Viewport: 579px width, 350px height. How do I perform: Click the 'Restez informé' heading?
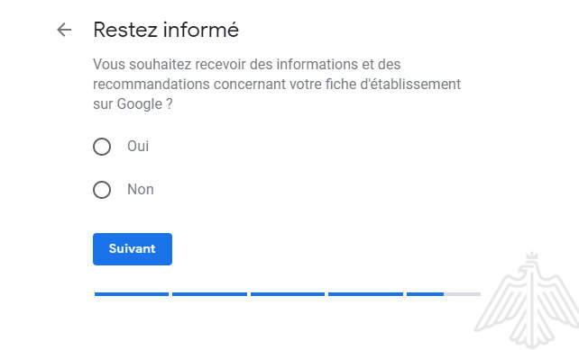(166, 30)
